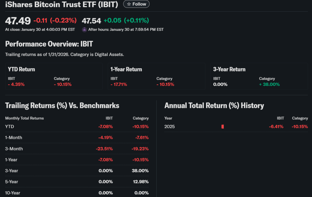Click the 2025 year in annual history
The image size is (312, 197).
[x=169, y=127]
